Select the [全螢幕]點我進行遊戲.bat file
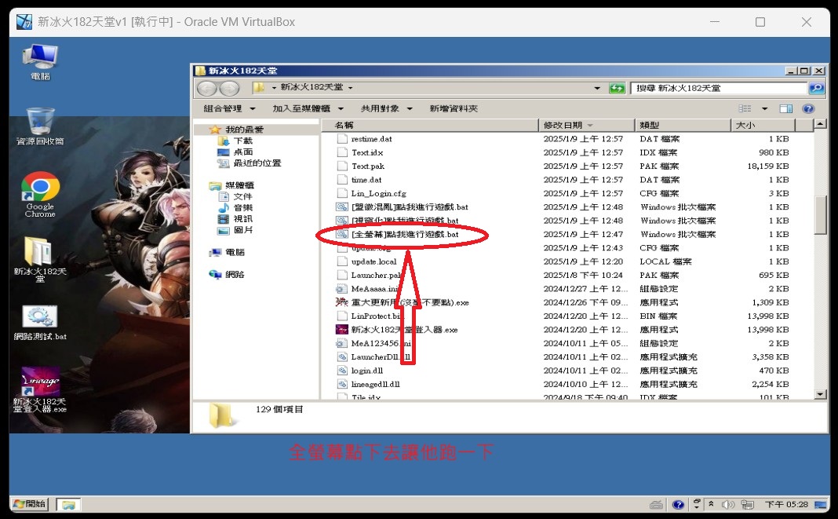 coord(404,234)
